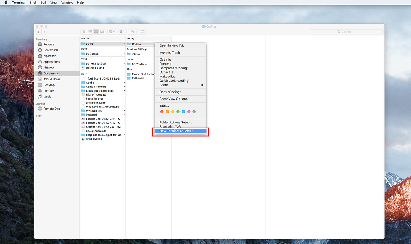The image size is (411, 244).
Task: Expand the Apple Shortcuts folder arrow
Action: pyautogui.click(x=124, y=87)
